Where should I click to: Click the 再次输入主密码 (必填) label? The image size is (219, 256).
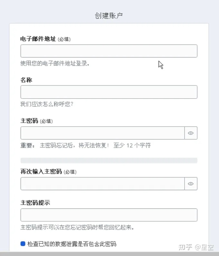[x=49, y=172]
